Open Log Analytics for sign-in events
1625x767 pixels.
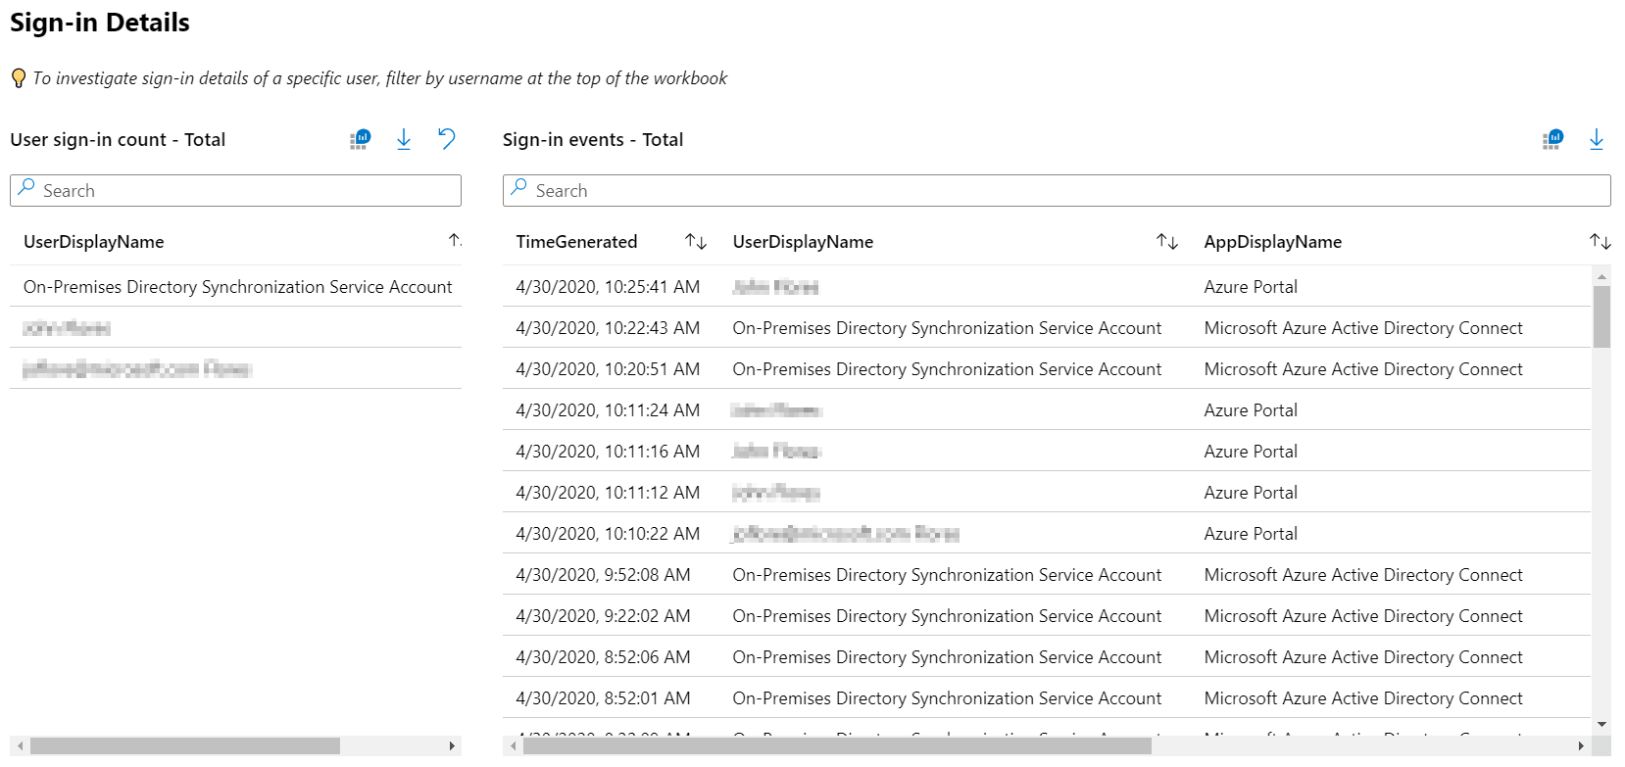pyautogui.click(x=1552, y=140)
